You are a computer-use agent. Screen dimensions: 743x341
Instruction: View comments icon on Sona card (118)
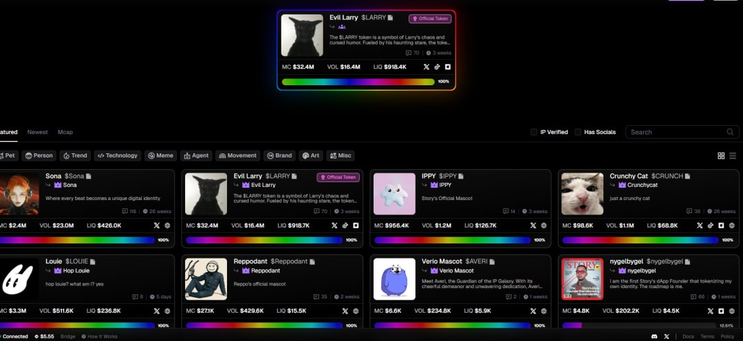click(x=125, y=211)
